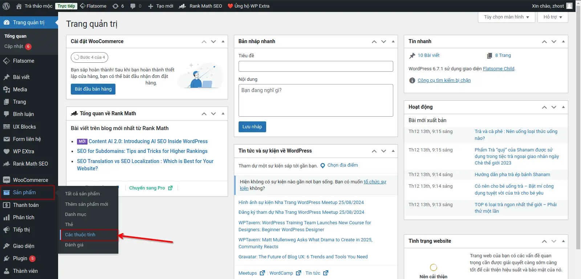Screen dimensions: 581x279
Task: Click the Bình luận comment sidebar icon
Action: click(7, 114)
